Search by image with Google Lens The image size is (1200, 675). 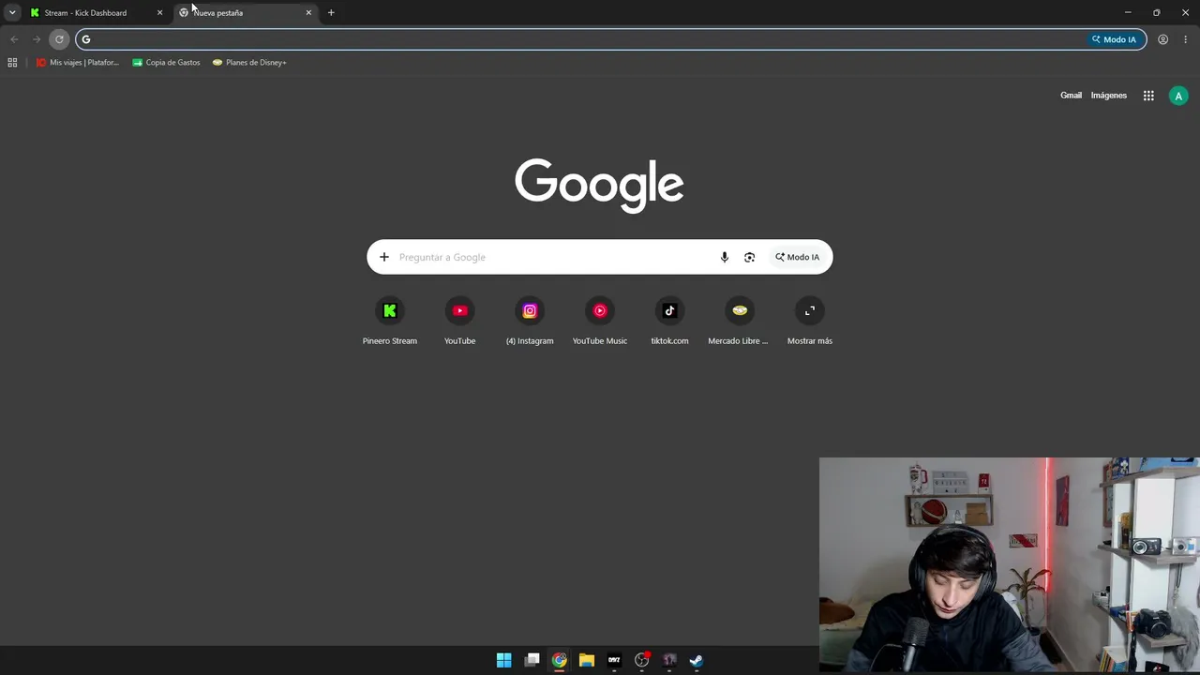click(x=749, y=257)
